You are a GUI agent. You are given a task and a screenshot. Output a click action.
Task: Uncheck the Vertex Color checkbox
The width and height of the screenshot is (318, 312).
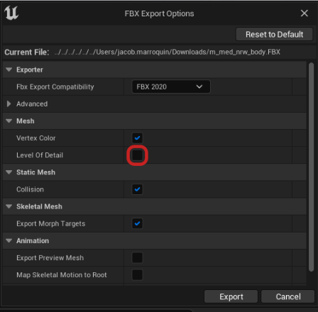(x=137, y=138)
